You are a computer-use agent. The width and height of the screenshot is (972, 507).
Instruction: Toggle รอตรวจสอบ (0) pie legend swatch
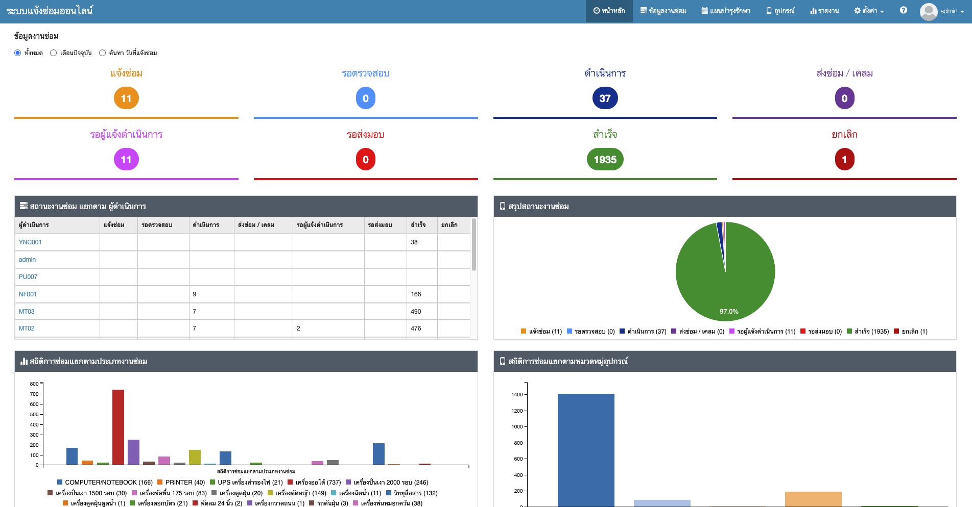pos(570,331)
